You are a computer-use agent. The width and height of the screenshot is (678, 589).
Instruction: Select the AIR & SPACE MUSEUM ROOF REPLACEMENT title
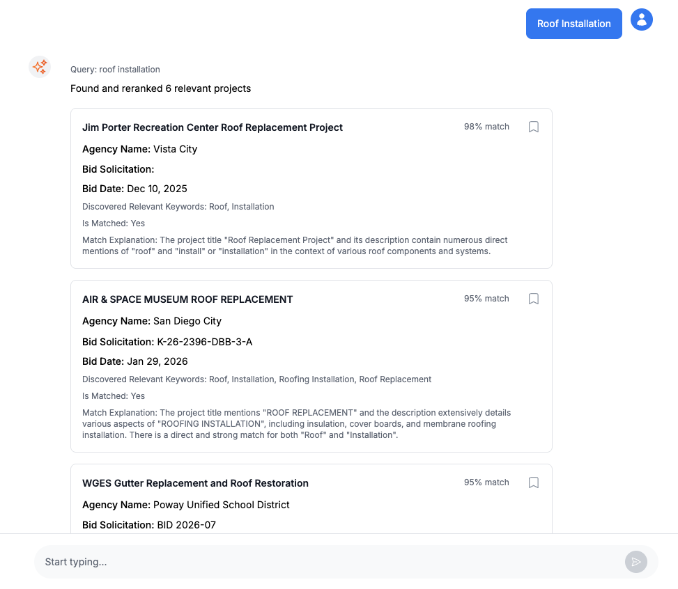coord(187,299)
